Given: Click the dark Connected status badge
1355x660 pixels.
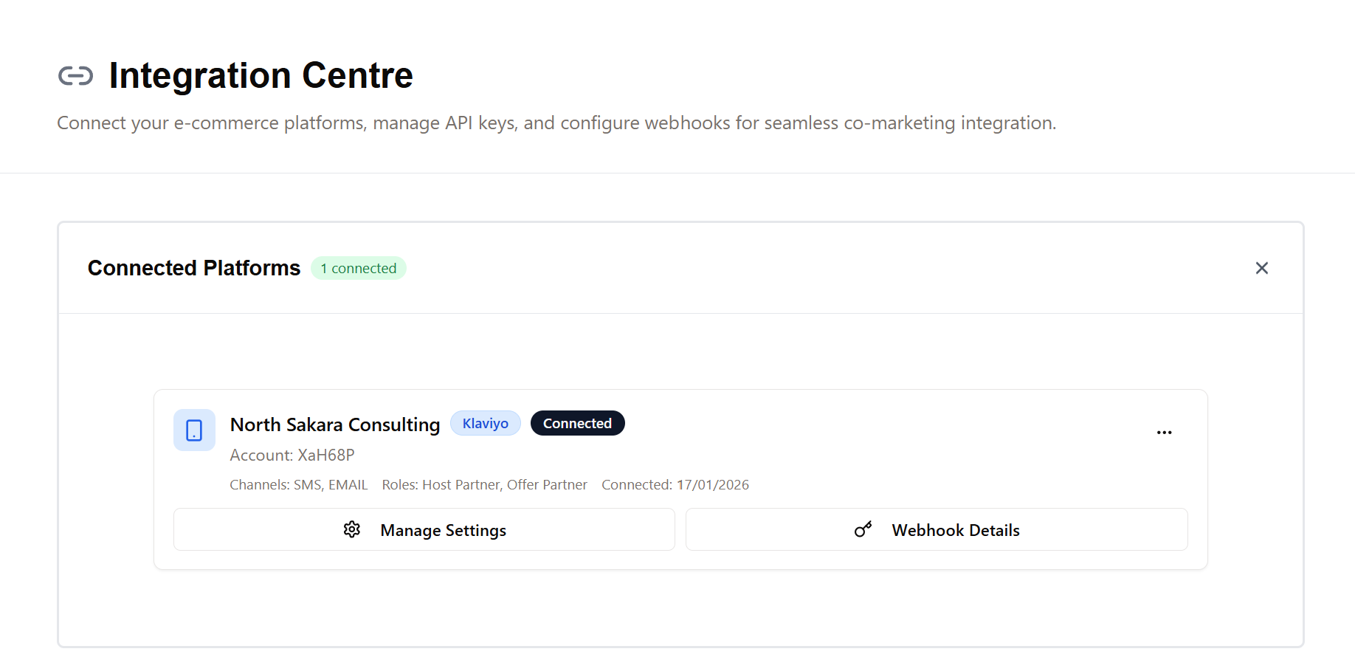Looking at the screenshot, I should [x=577, y=423].
